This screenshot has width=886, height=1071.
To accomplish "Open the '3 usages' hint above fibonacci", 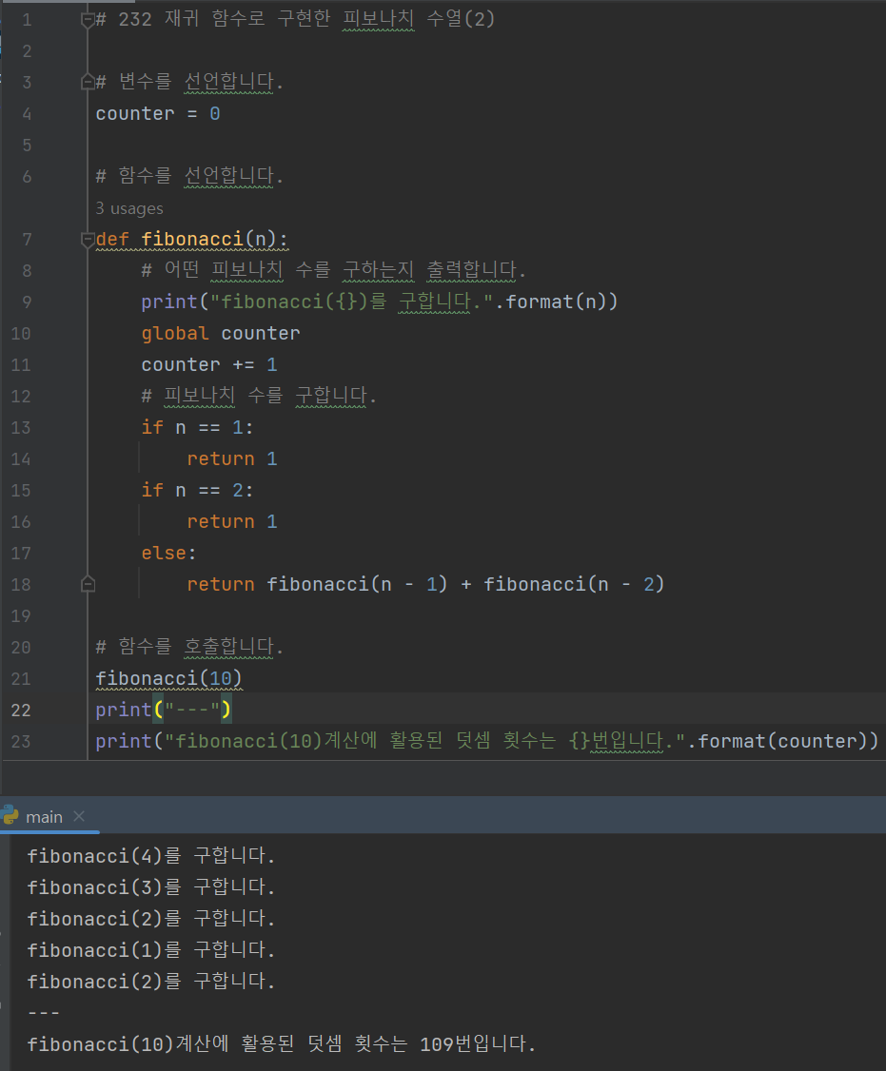I will (x=129, y=208).
